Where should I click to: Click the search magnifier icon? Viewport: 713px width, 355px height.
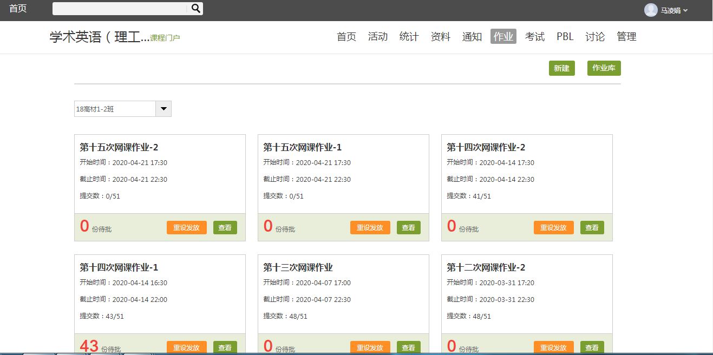pos(196,8)
